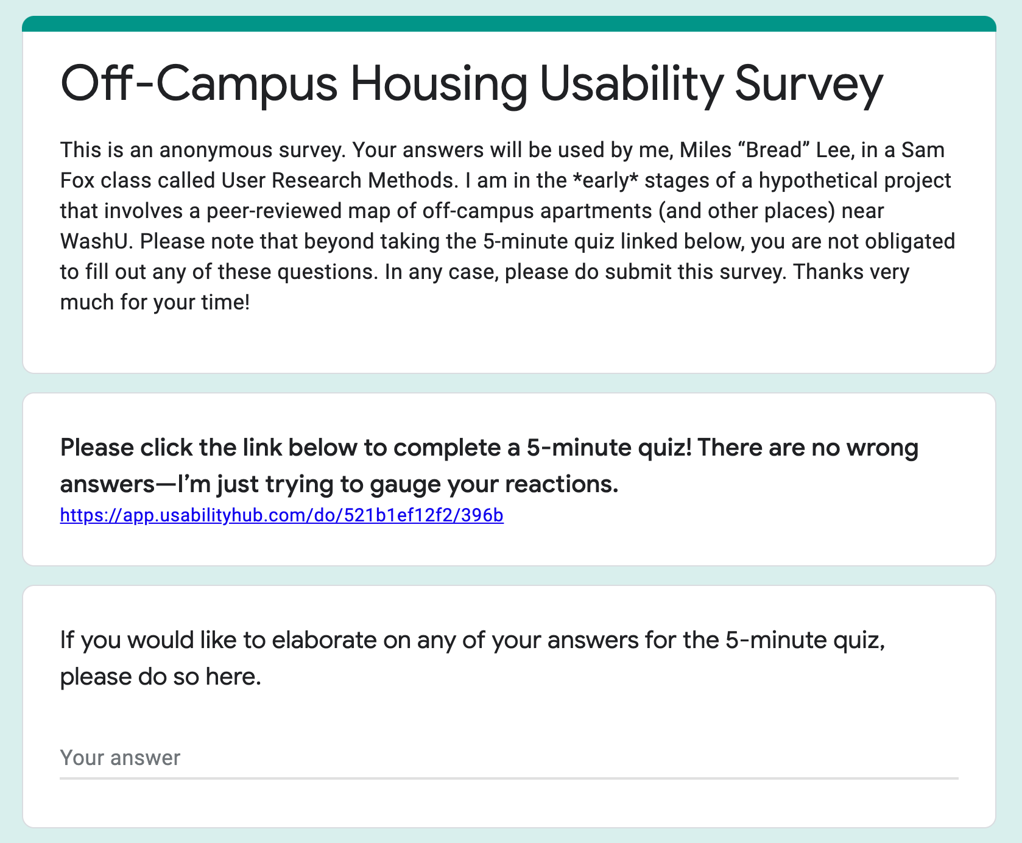Click "There are no wrong" in bold heading
This screenshot has width=1022, height=843.
click(x=808, y=448)
